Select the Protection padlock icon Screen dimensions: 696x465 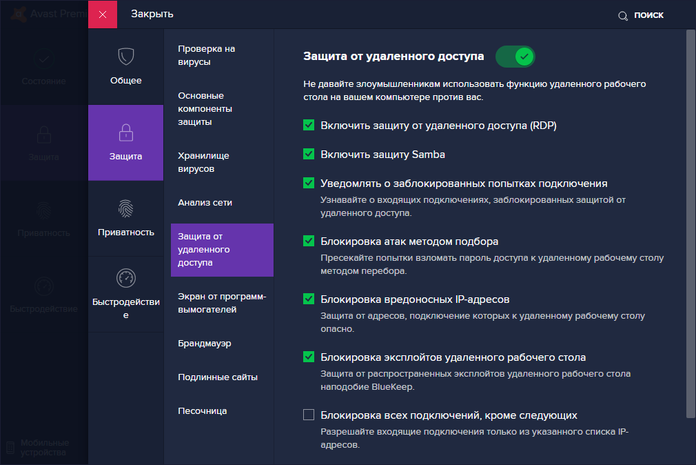pos(125,132)
